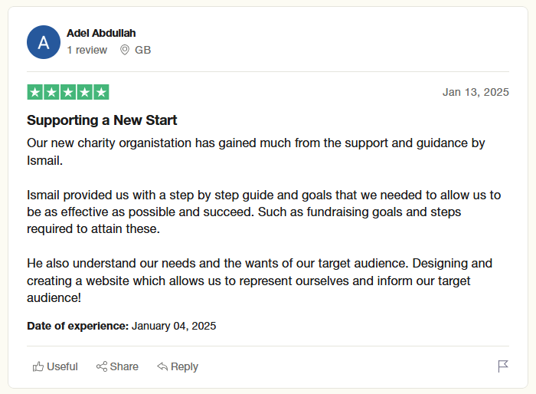Screen dimensions: 536x394
Task: Click the first green rating star
Action: (x=34, y=92)
